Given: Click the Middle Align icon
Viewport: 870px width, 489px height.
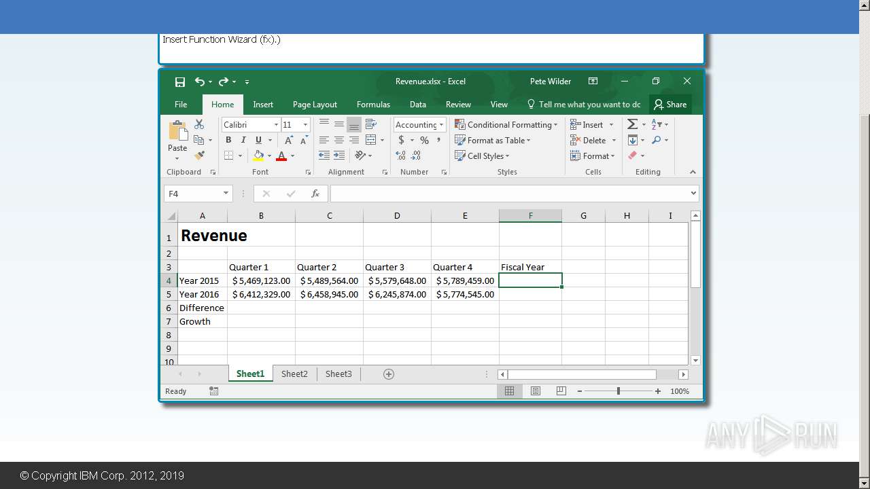Looking at the screenshot, I should pos(339,124).
